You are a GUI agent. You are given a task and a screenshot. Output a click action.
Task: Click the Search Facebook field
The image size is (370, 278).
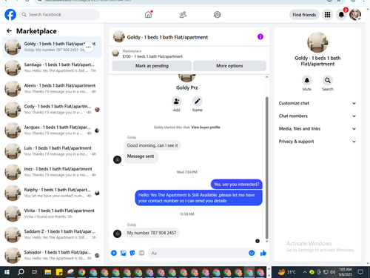coord(59,15)
